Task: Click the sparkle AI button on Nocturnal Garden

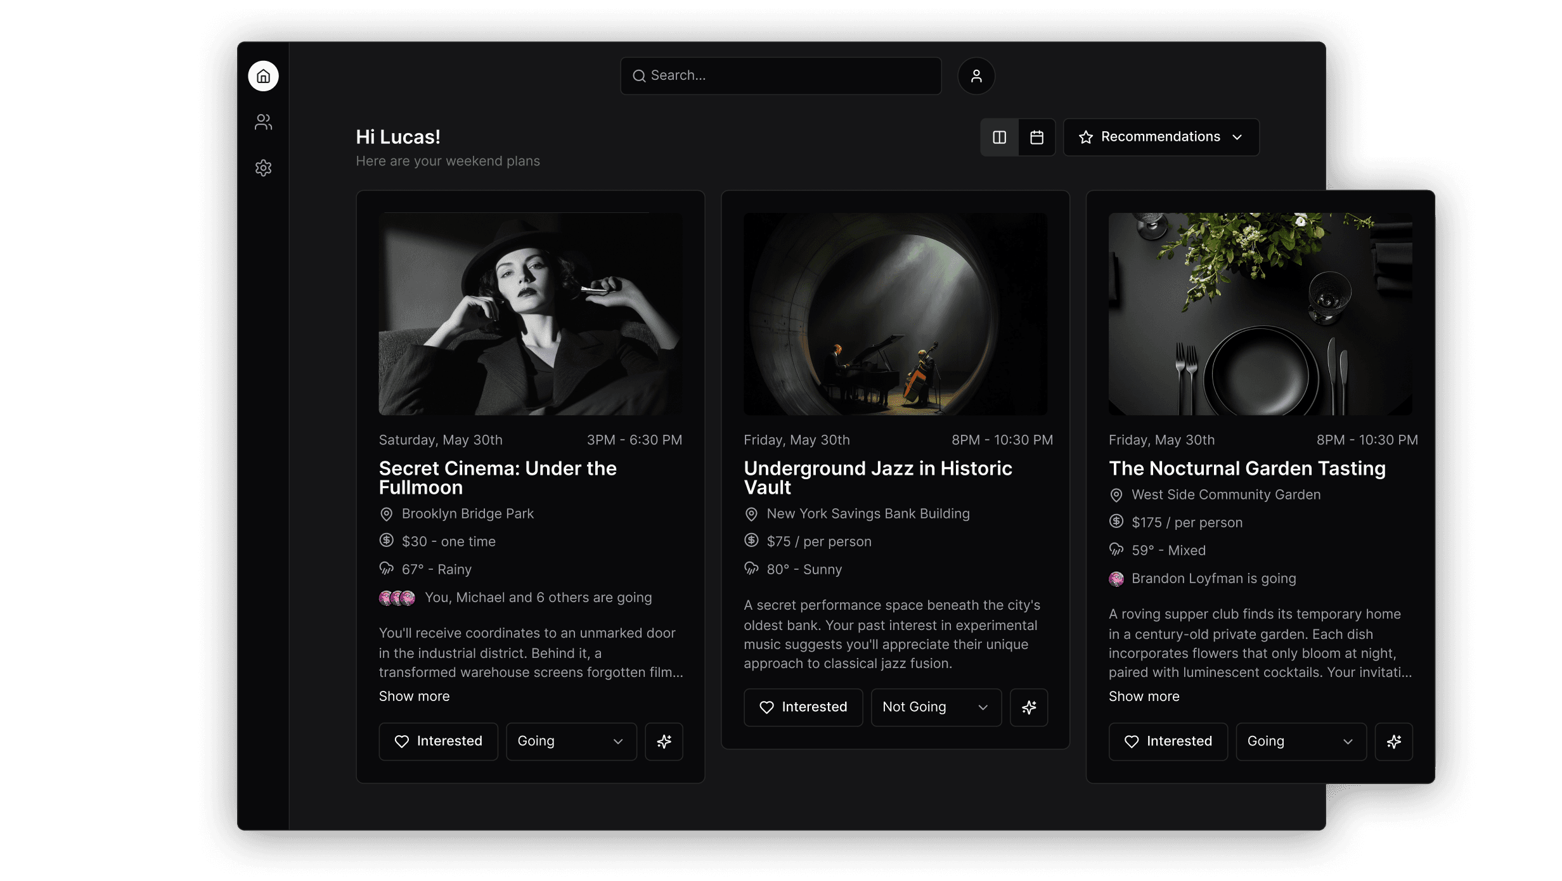Action: (x=1394, y=742)
